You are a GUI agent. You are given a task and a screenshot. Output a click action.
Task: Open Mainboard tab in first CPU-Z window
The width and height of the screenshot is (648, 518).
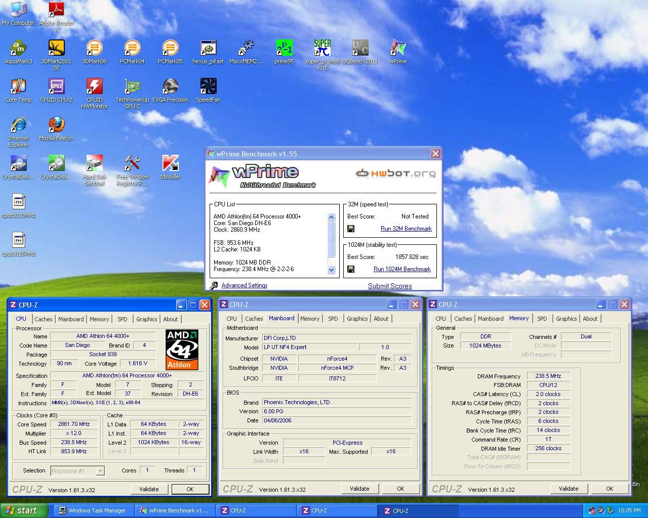coord(71,319)
